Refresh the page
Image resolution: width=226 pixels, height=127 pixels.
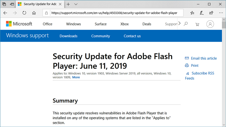tap(24, 13)
